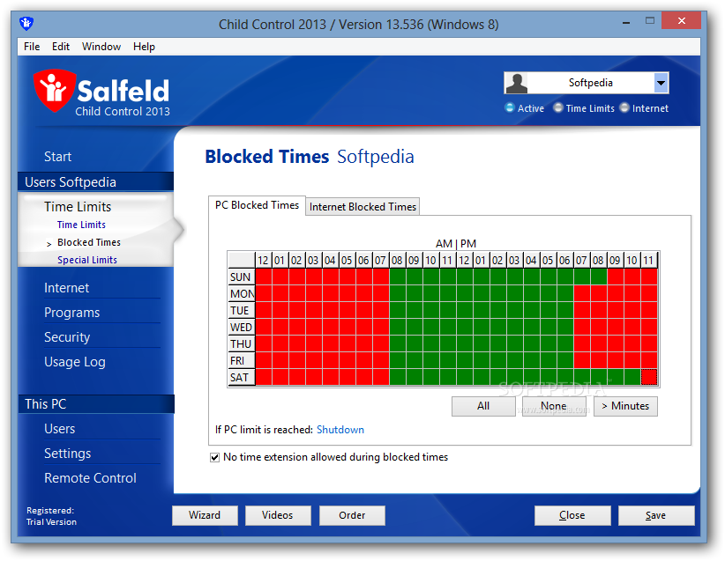Click the green Saturday 09 PM grid cell
725x561 pixels.
click(616, 377)
